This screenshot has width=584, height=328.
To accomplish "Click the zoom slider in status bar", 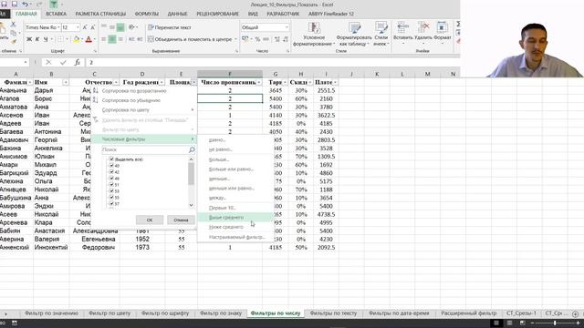I will pos(555,323).
